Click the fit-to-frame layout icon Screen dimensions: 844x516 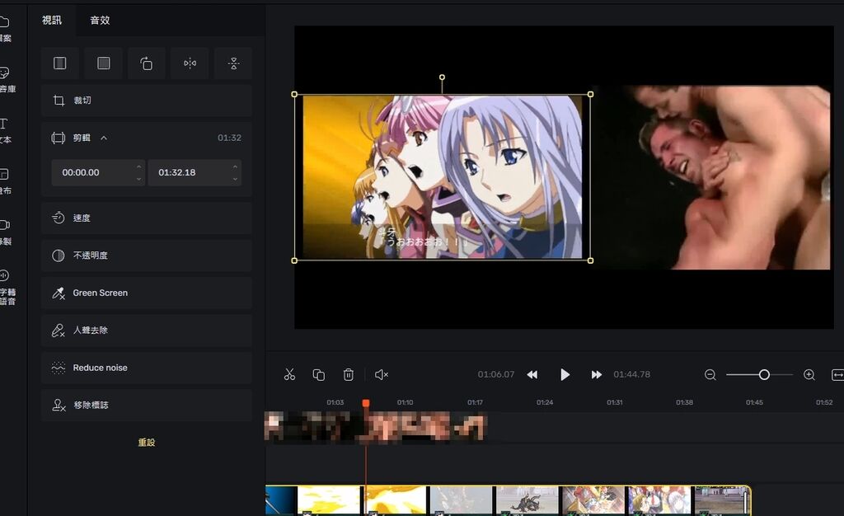(x=59, y=63)
